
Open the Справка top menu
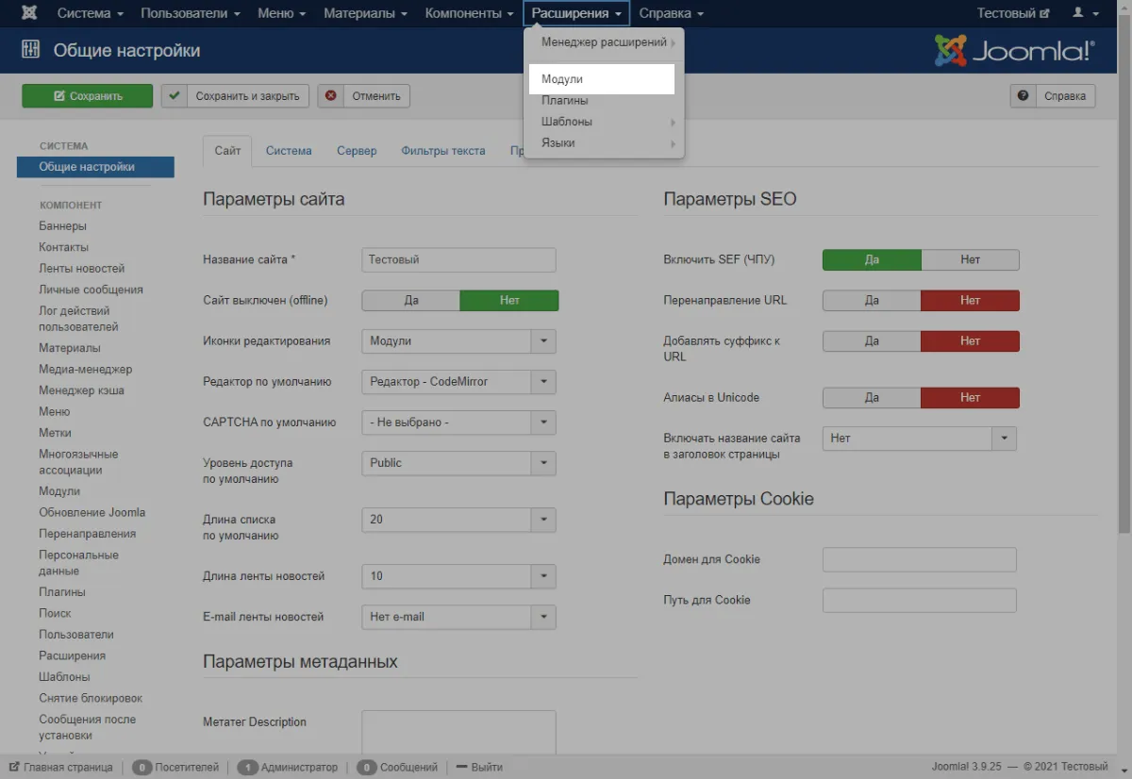[x=672, y=14]
